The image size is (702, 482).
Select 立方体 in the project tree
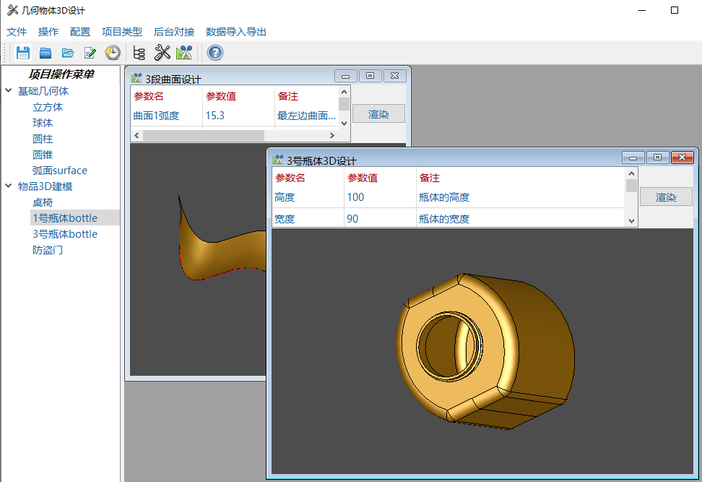tap(48, 107)
